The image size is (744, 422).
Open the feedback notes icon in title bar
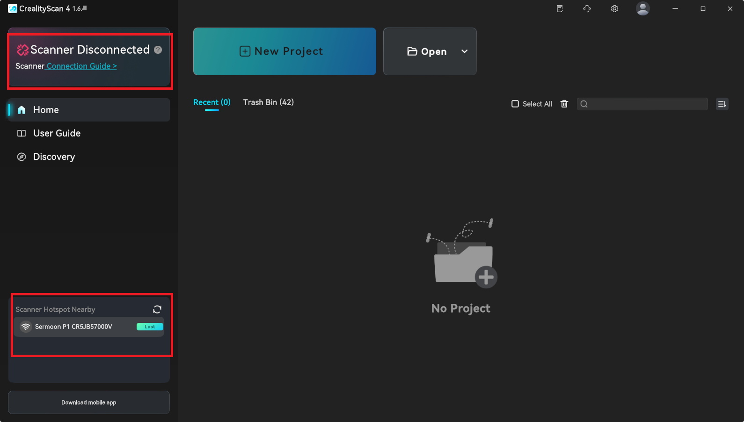pyautogui.click(x=560, y=9)
